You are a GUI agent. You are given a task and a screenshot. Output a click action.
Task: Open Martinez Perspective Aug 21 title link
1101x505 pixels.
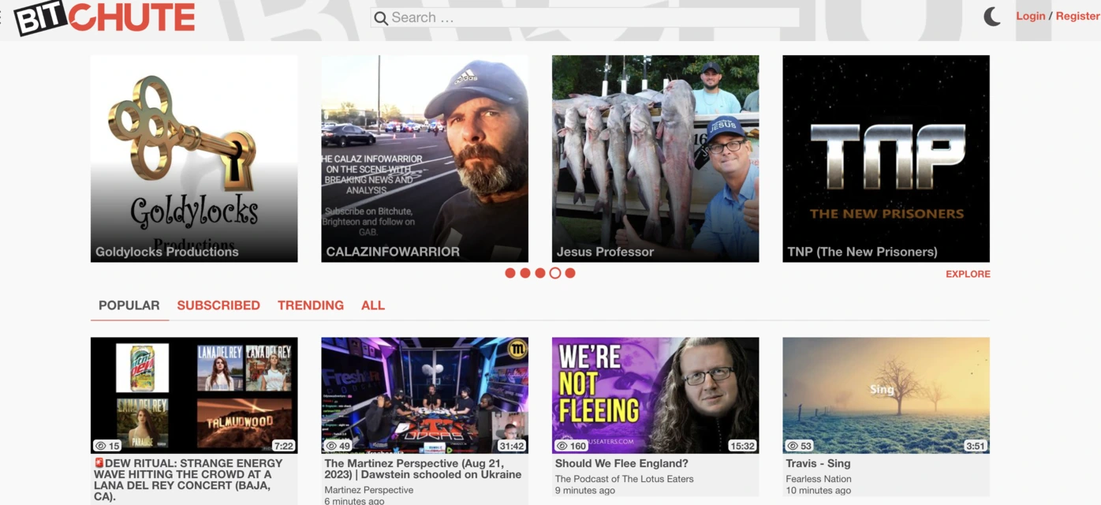click(x=423, y=469)
